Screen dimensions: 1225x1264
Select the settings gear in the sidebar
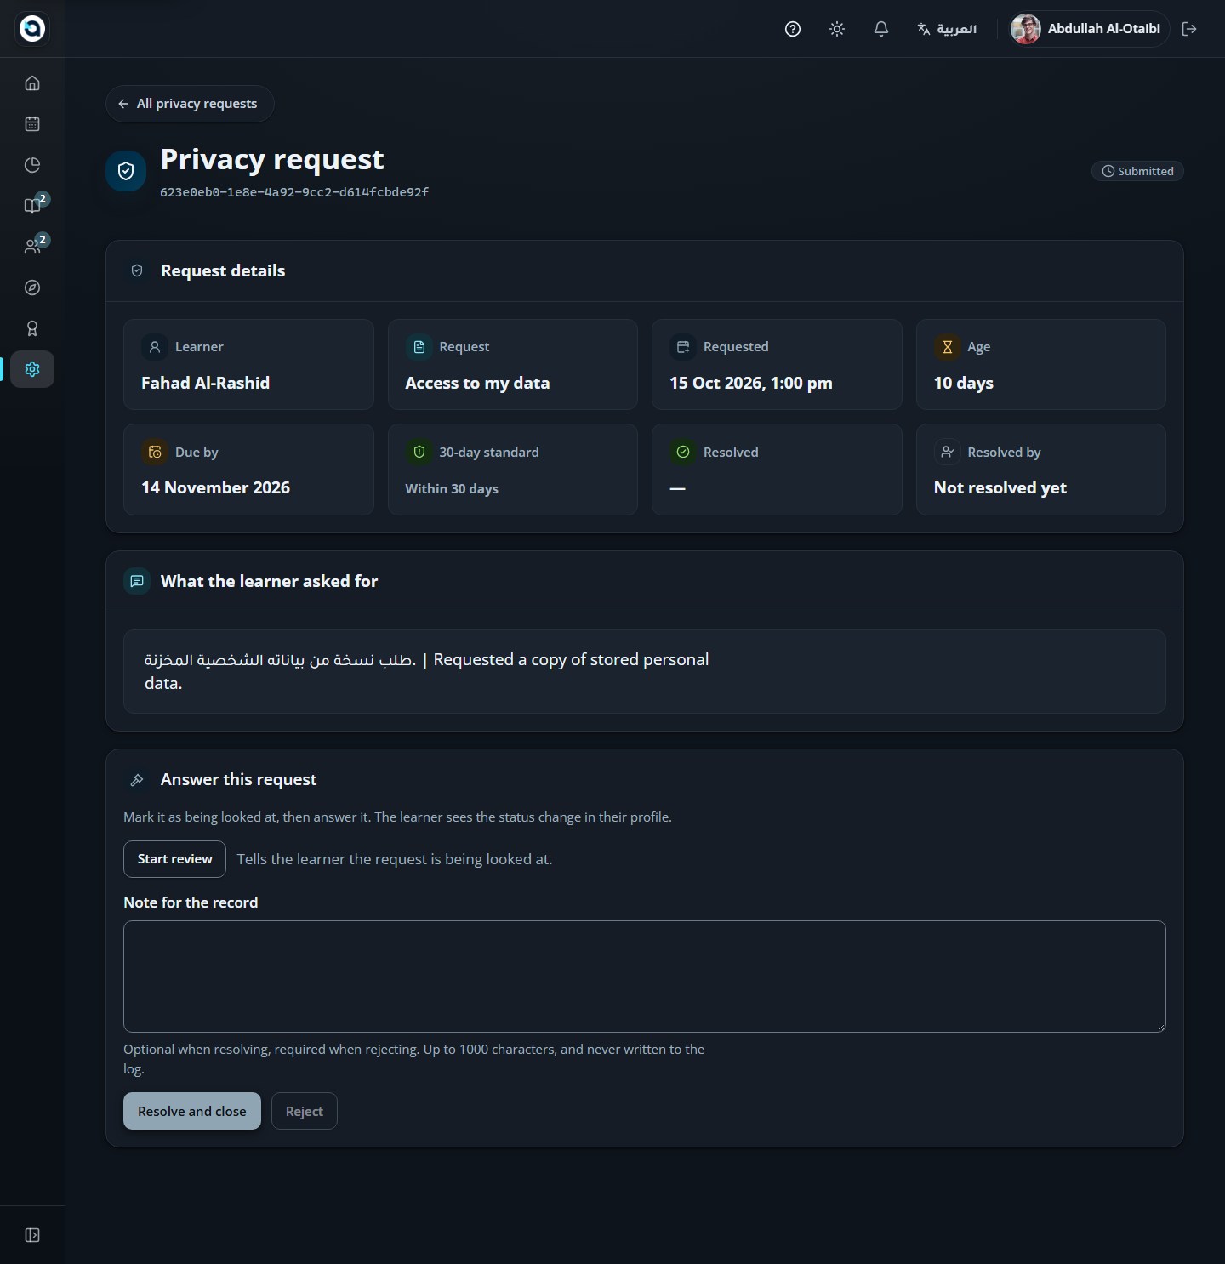point(32,369)
